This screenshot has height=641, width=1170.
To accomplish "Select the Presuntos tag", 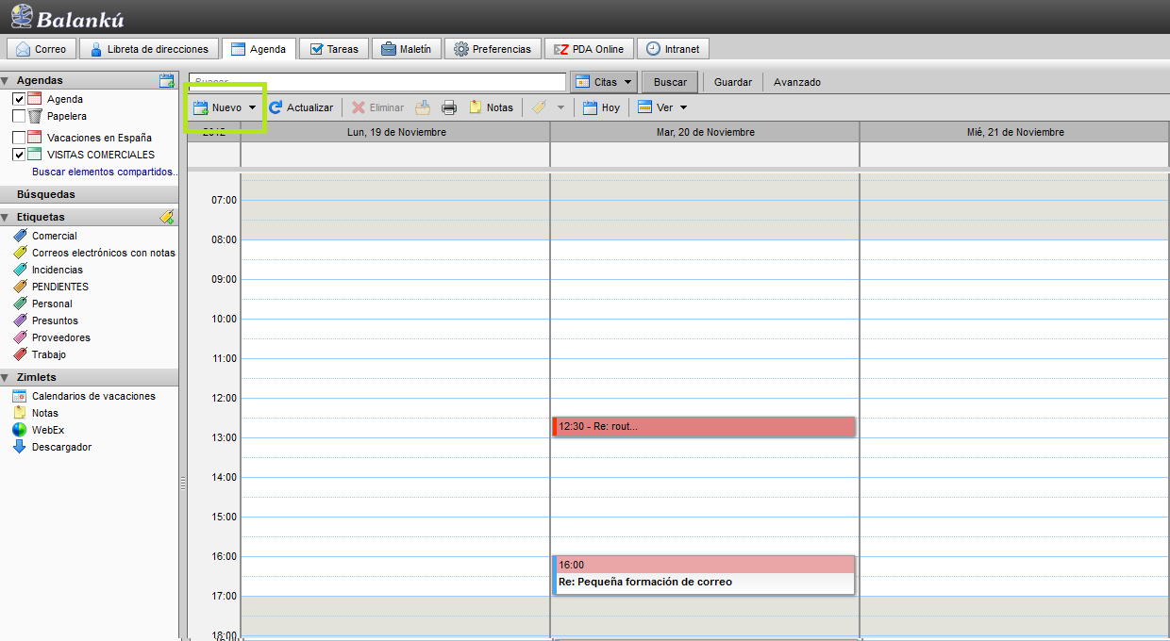I will pos(55,320).
